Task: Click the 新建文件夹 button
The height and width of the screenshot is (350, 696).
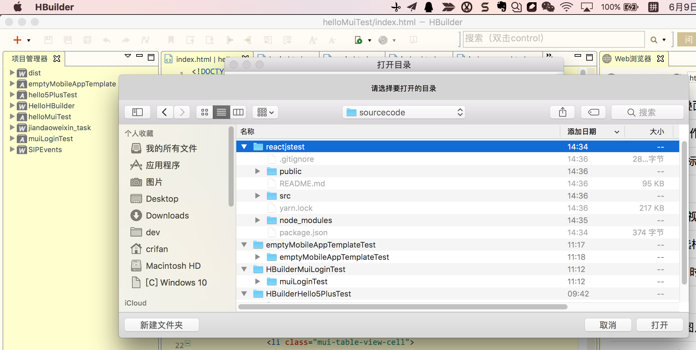Action: click(x=161, y=325)
